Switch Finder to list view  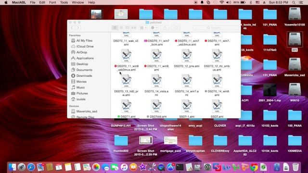click(121, 28)
